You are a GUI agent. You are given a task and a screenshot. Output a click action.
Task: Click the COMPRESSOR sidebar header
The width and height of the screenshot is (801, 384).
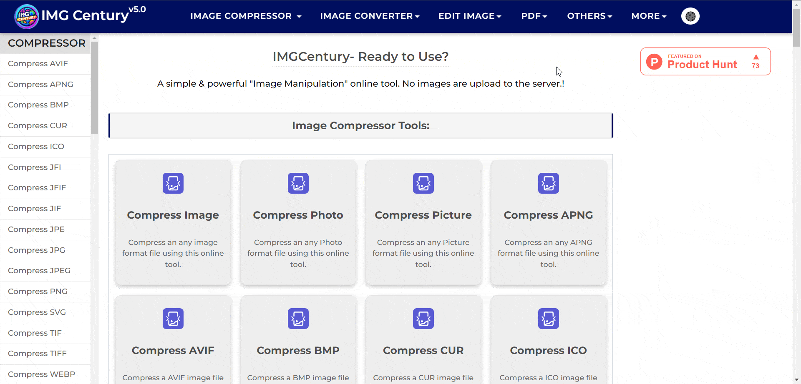pyautogui.click(x=45, y=43)
